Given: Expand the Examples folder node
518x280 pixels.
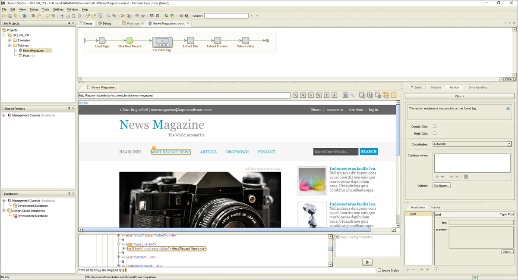Looking at the screenshot, I should point(9,40).
